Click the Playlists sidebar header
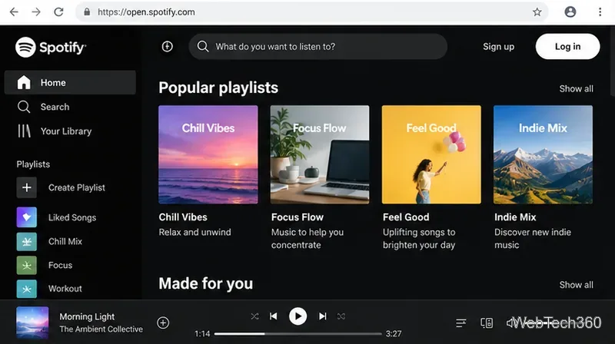Image resolution: width=615 pixels, height=344 pixels. pyautogui.click(x=33, y=164)
